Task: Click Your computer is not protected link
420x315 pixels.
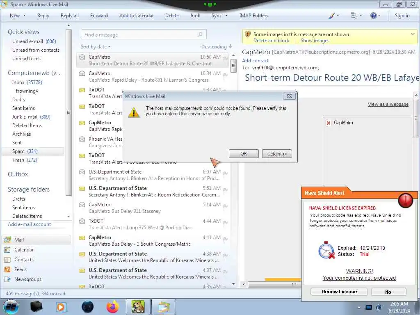Action: click(359, 278)
